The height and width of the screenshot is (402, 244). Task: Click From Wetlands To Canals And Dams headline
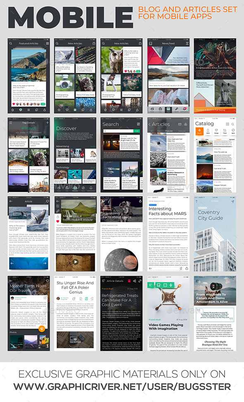click(212, 298)
